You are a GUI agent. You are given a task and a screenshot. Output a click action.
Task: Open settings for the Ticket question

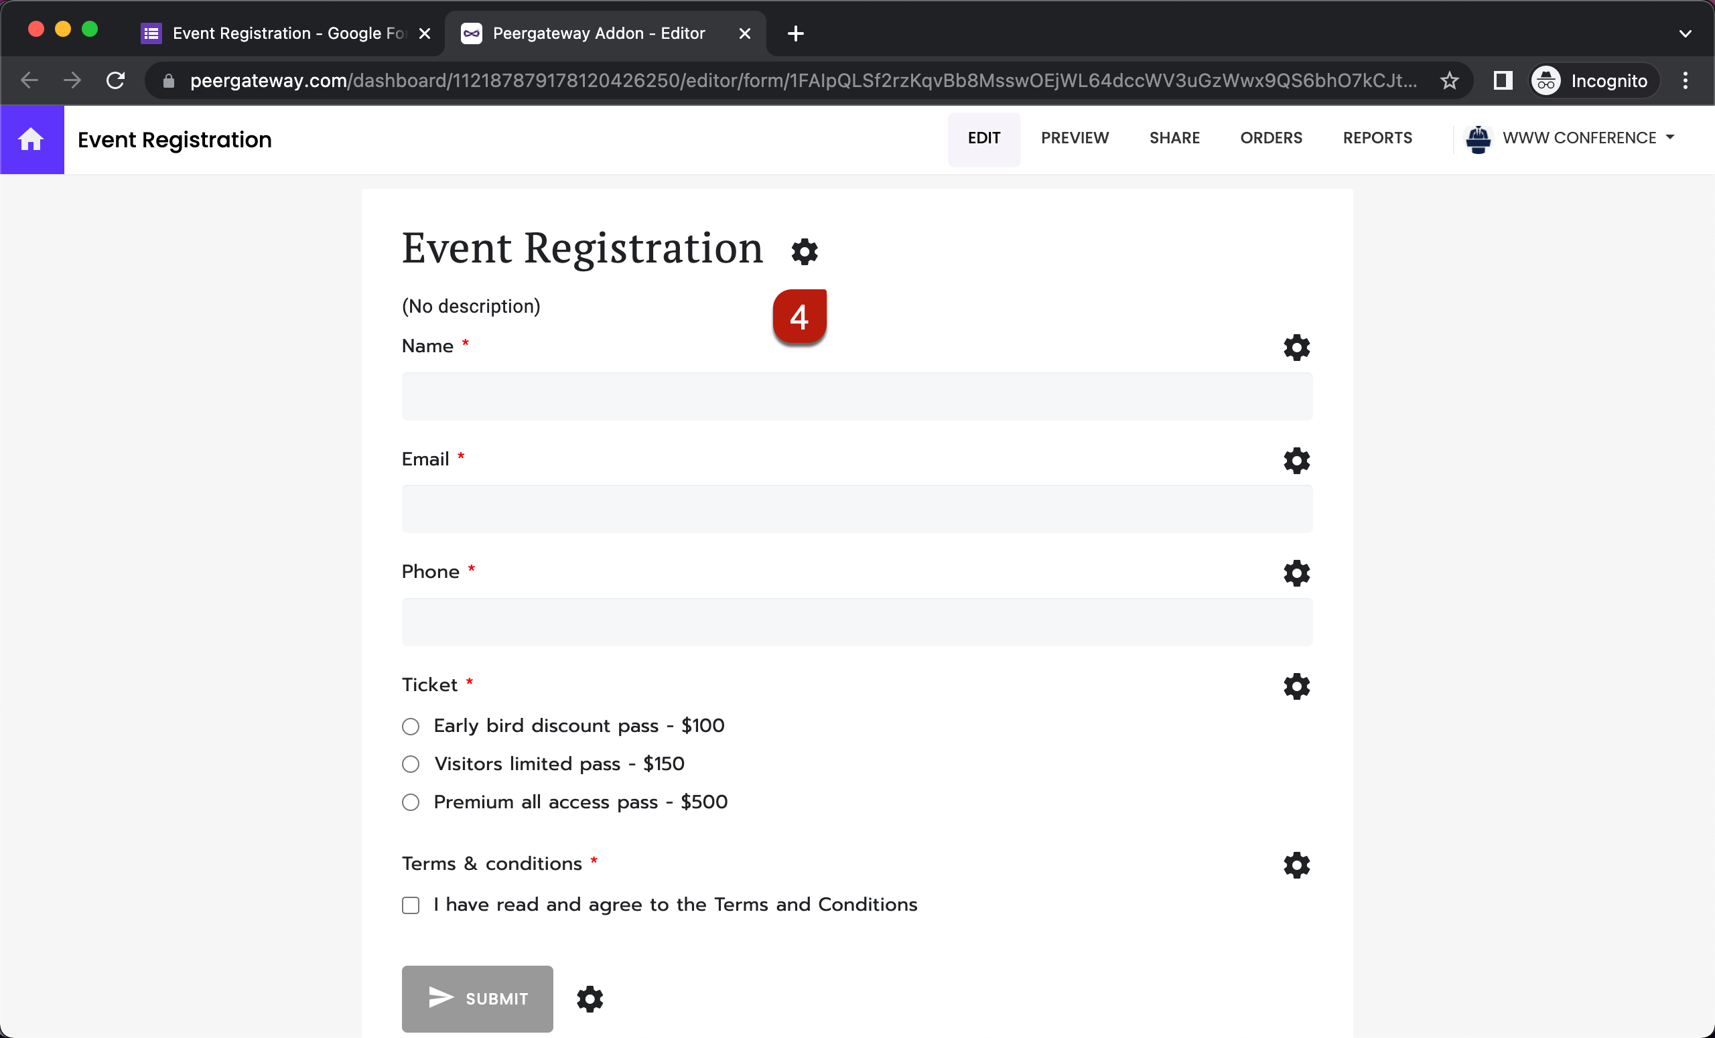tap(1296, 686)
